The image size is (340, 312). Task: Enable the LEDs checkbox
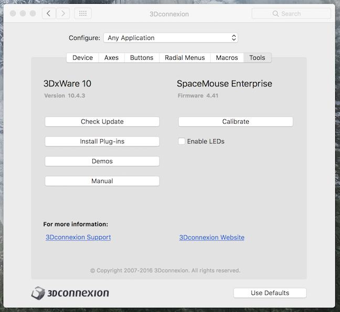182,141
